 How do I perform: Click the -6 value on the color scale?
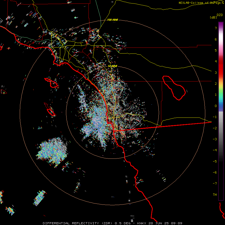[215, 172]
